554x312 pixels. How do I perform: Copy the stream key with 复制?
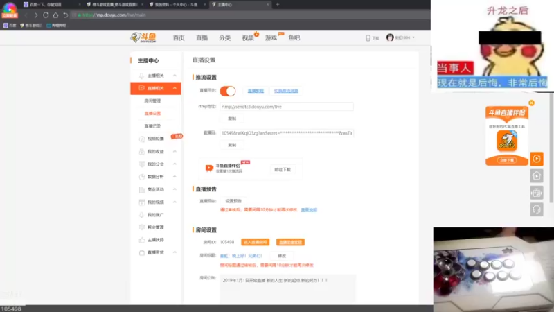click(x=232, y=145)
